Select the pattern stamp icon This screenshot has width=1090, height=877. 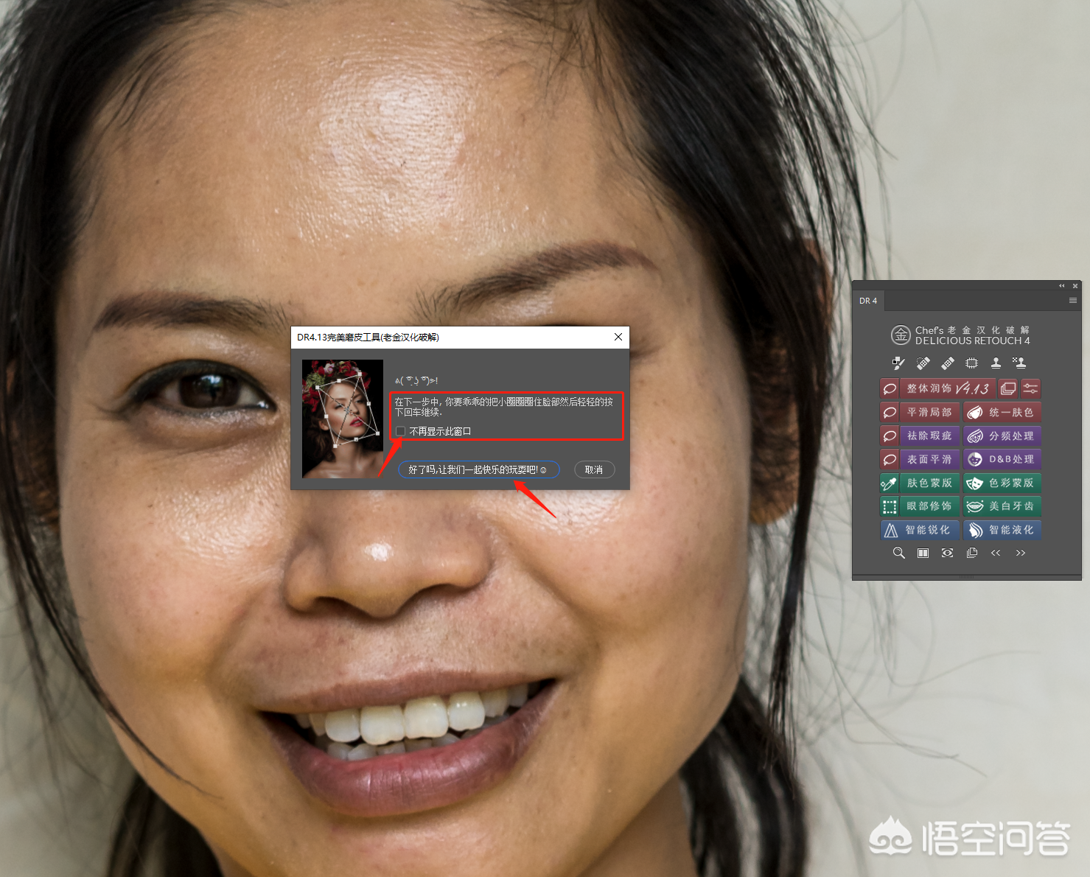pos(1019,363)
